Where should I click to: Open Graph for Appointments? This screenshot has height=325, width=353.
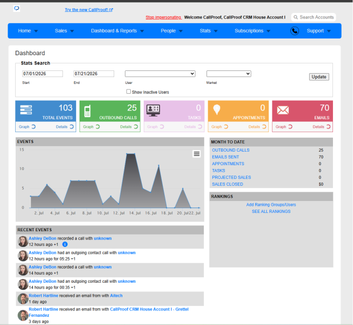click(x=219, y=127)
